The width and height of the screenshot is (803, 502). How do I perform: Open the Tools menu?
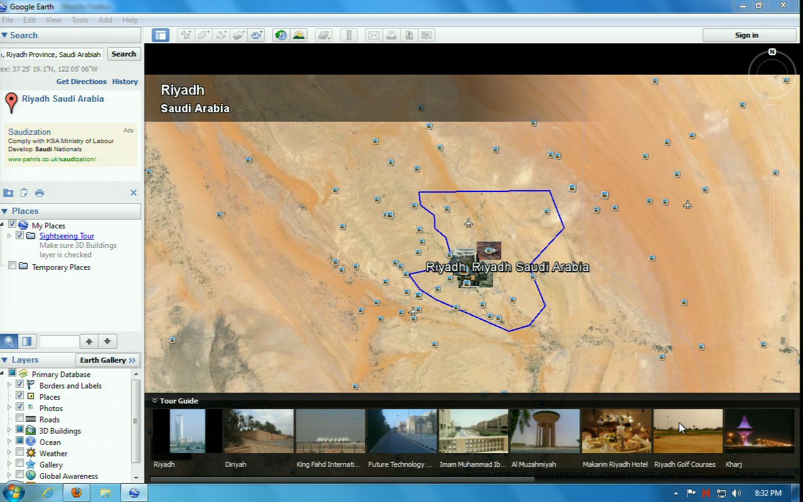coord(80,20)
